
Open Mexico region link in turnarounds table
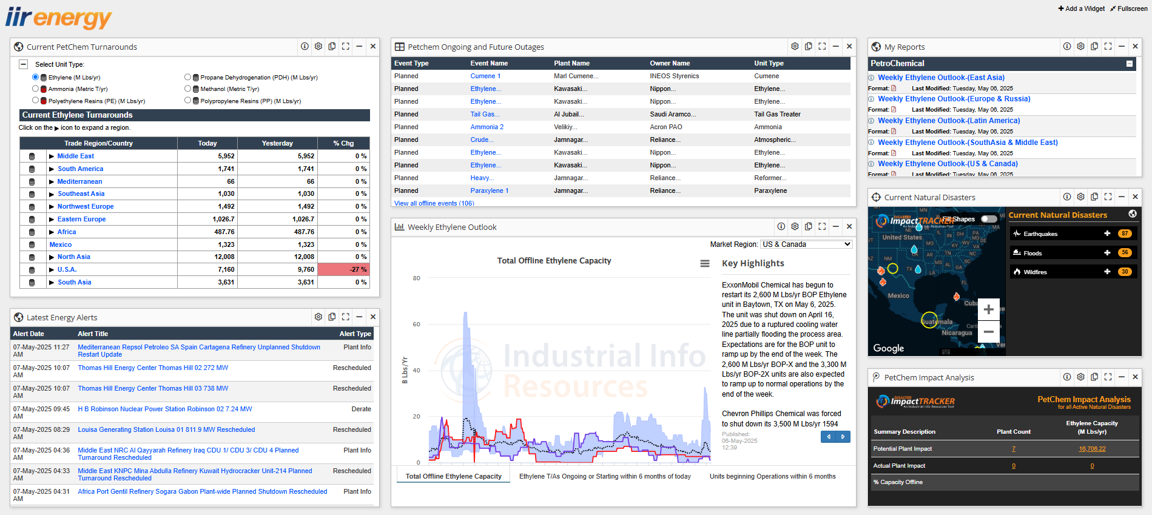point(61,244)
